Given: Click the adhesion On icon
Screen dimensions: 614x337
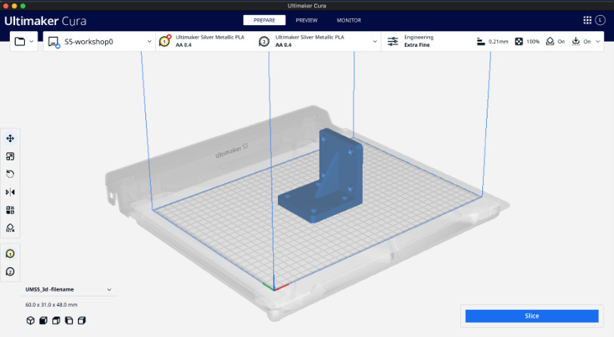Looking at the screenshot, I should (x=575, y=42).
